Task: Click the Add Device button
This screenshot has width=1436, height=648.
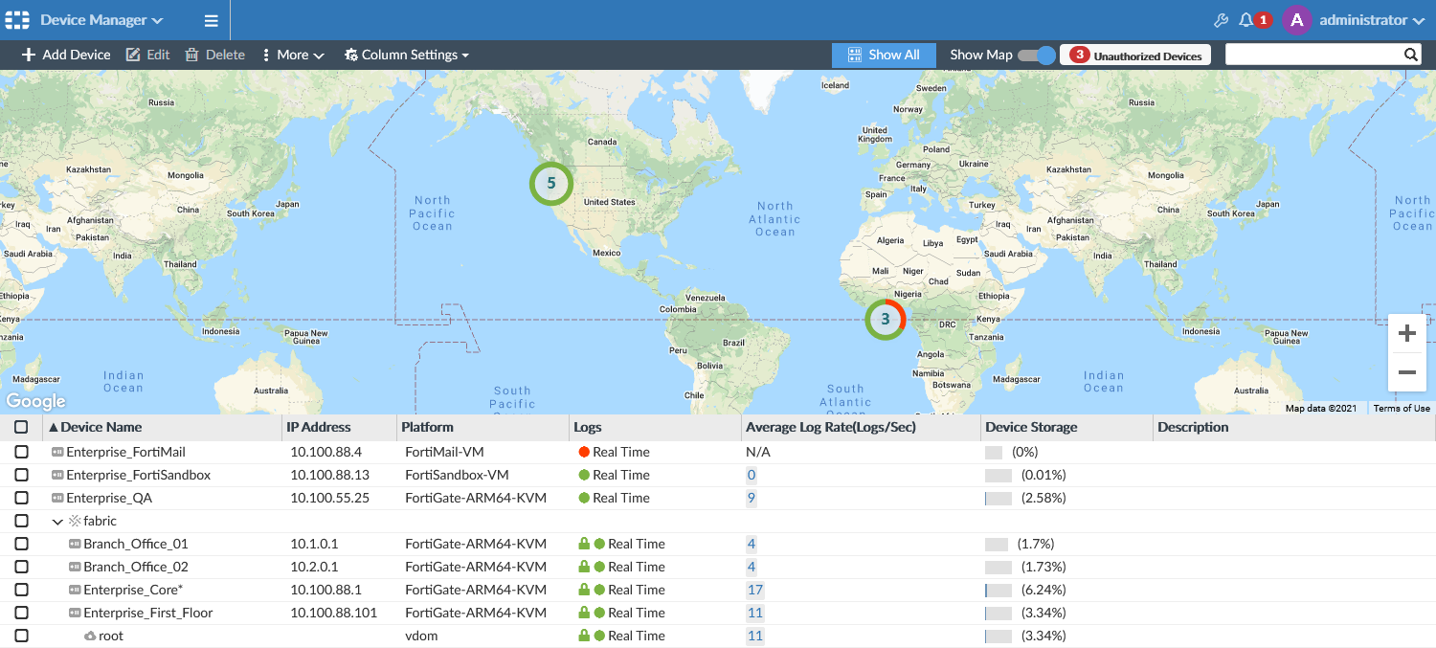Action: click(x=66, y=55)
